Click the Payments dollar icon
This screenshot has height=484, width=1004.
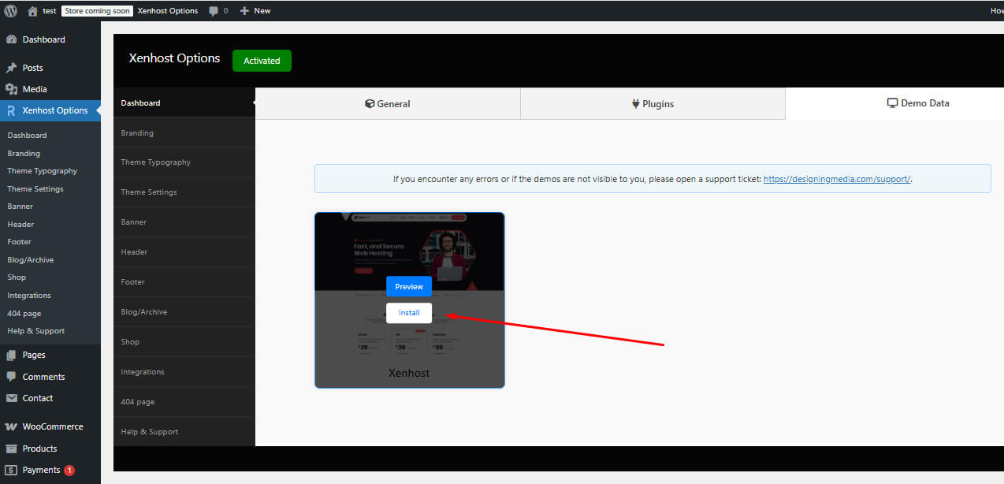pyautogui.click(x=11, y=470)
